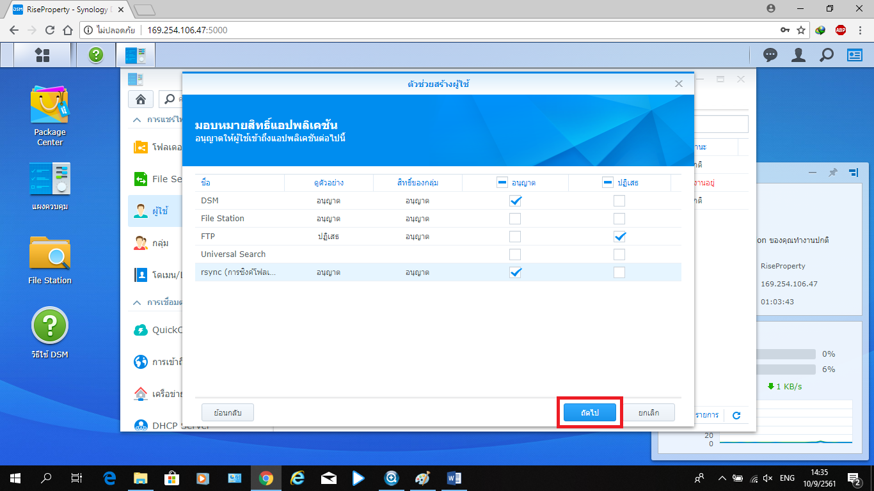Open DSM Help from the top taskbar

point(96,56)
